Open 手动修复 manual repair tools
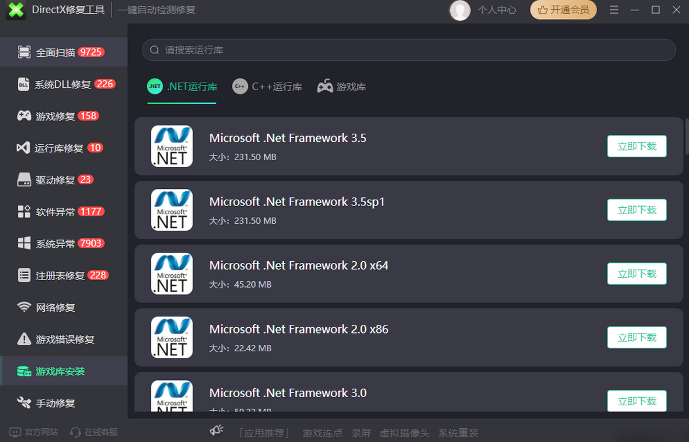The width and height of the screenshot is (689, 442). (x=55, y=403)
